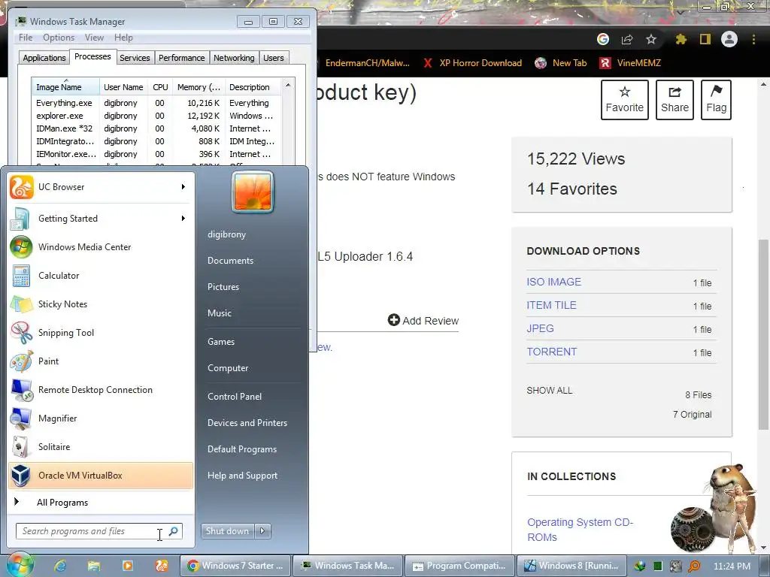Download the TORRENT option
Viewport: 770px width, 577px height.
coord(552,352)
